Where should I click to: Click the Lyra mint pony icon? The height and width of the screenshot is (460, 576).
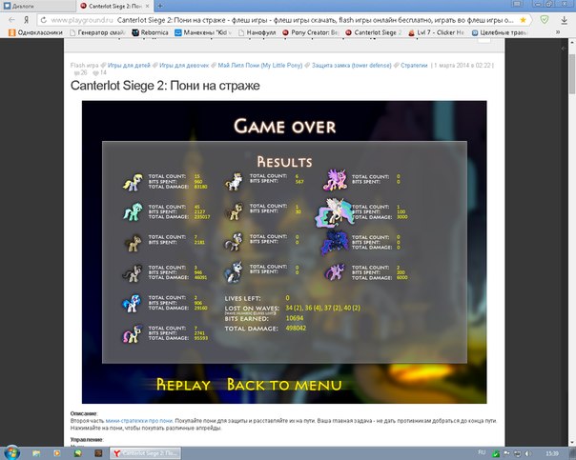[x=133, y=212]
